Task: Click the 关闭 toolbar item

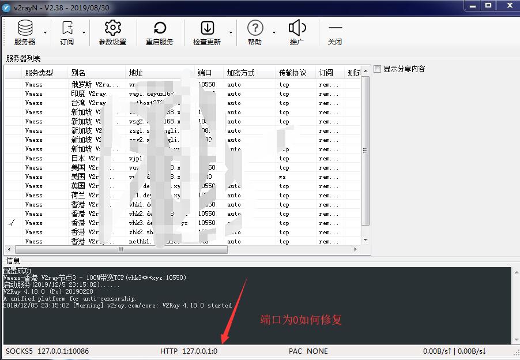Action: pyautogui.click(x=335, y=33)
